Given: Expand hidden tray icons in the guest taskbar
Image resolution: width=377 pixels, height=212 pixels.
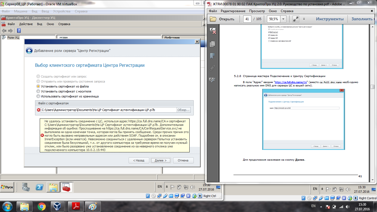Looking at the screenshot, I should tap(167, 187).
